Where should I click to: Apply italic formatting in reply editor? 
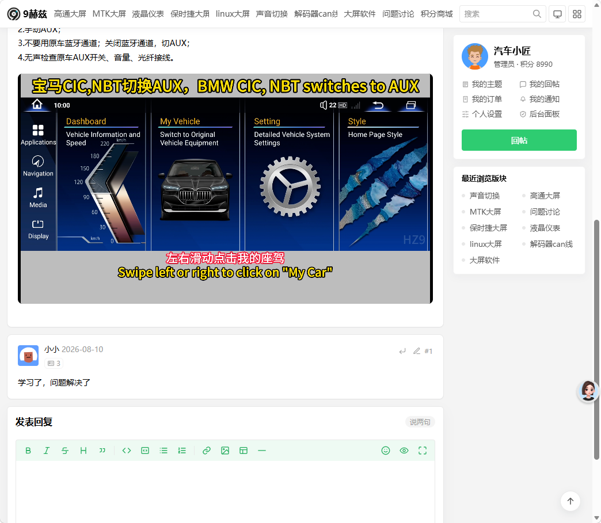[x=47, y=451]
